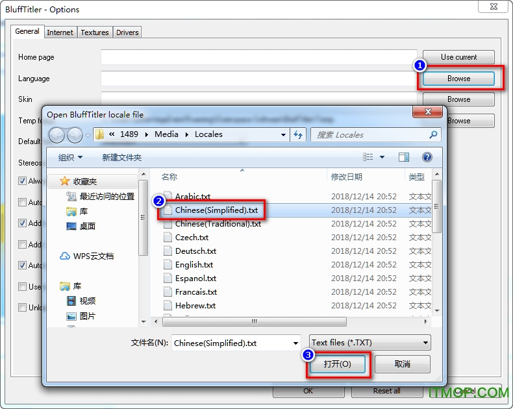Click the file list vertical scrollbar down arrow
Screen dimensions: 513x409
437,310
